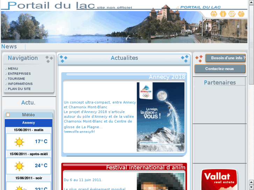The image size is (254, 190).
Task: Click the orange signpost icon in header
Action: click(241, 14)
